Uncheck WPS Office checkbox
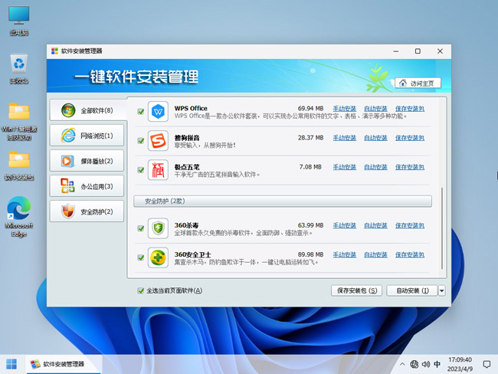 click(141, 112)
